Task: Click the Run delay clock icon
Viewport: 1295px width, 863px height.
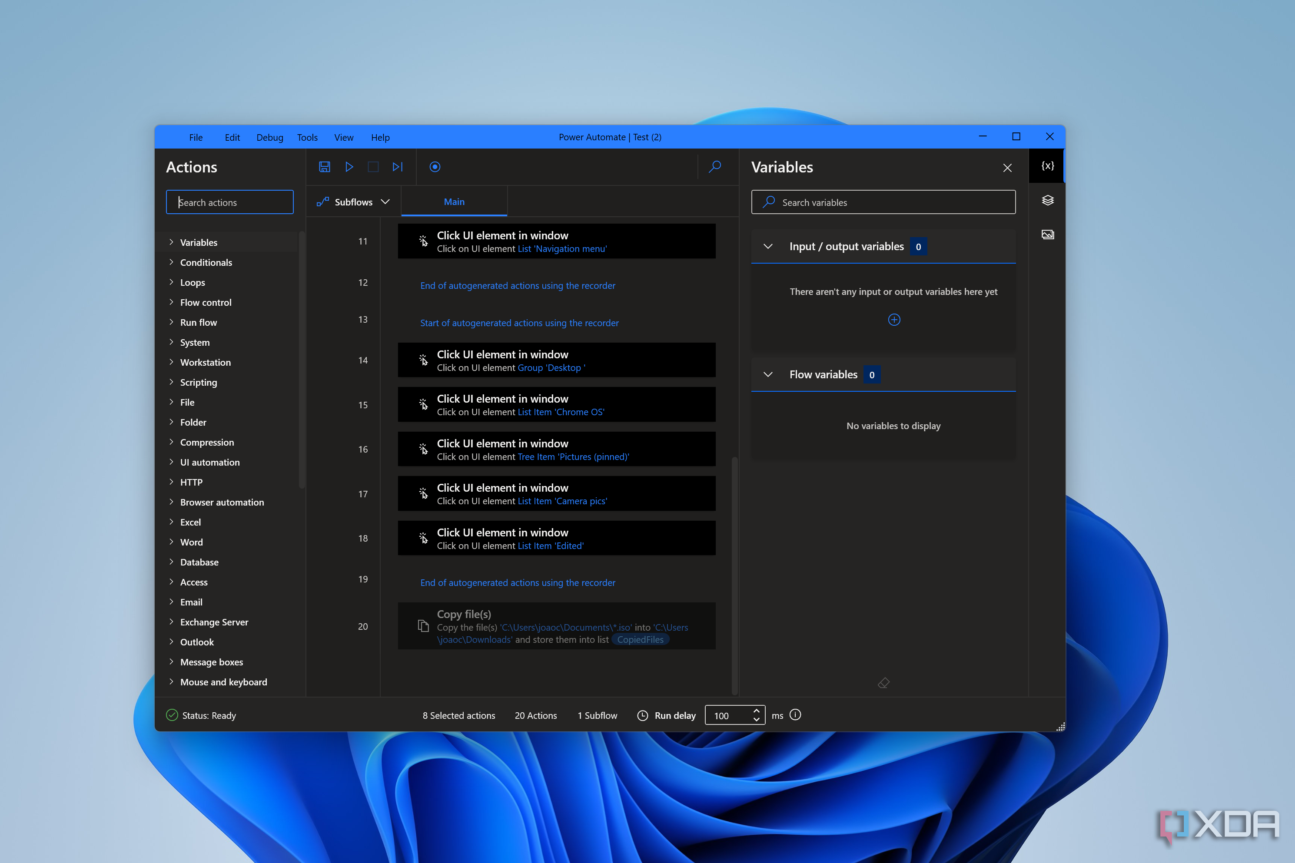Action: click(642, 715)
